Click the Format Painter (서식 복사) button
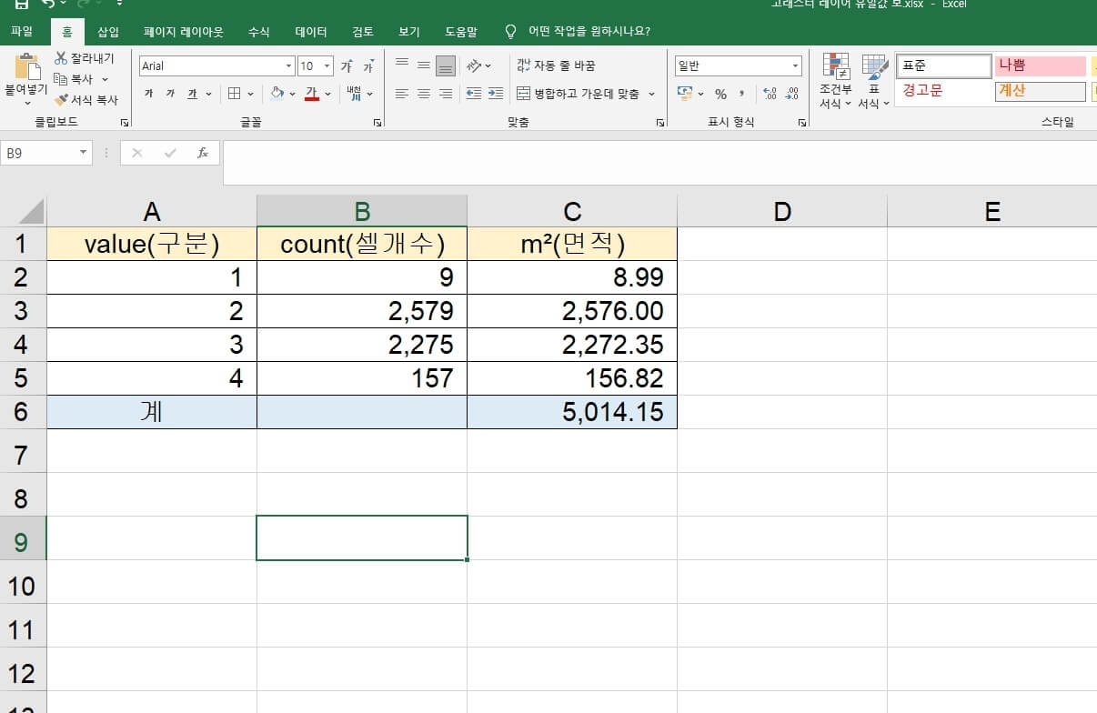This screenshot has width=1097, height=713. pos(86,100)
